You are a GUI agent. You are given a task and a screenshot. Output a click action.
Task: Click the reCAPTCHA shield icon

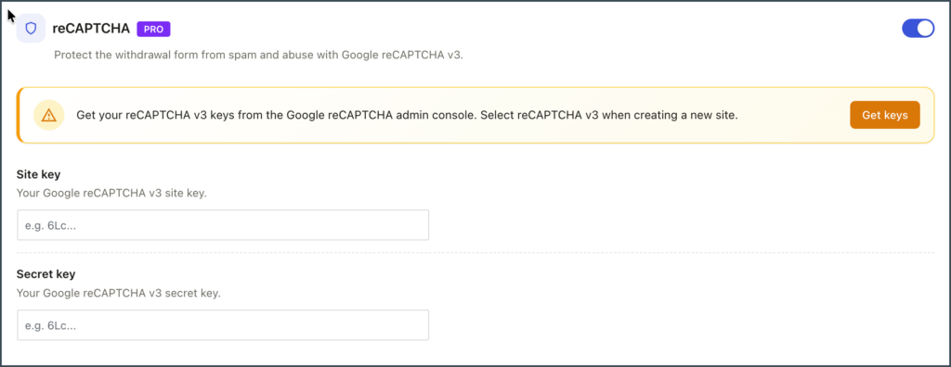coord(31,29)
